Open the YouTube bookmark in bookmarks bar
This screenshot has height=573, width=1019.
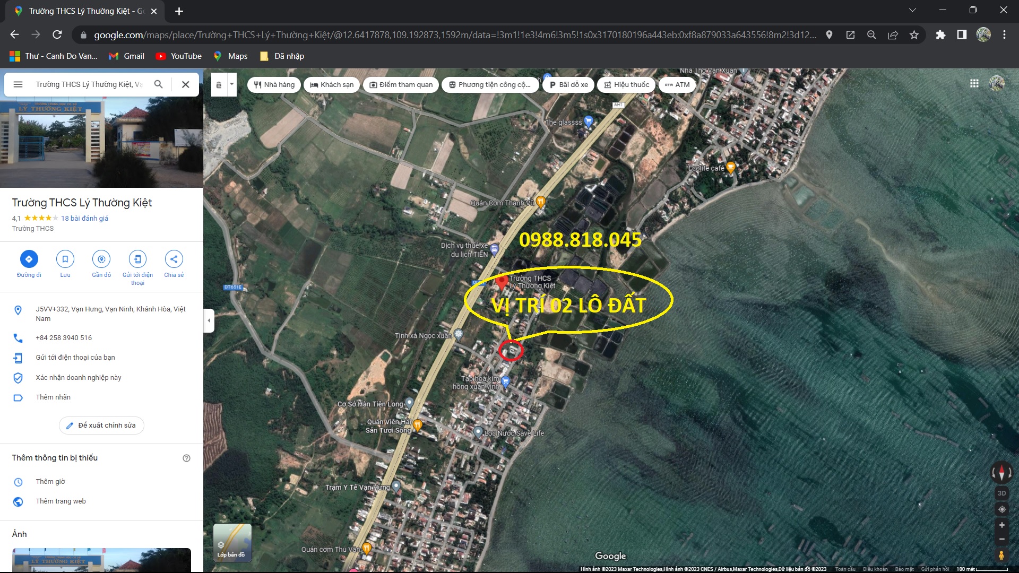179,56
